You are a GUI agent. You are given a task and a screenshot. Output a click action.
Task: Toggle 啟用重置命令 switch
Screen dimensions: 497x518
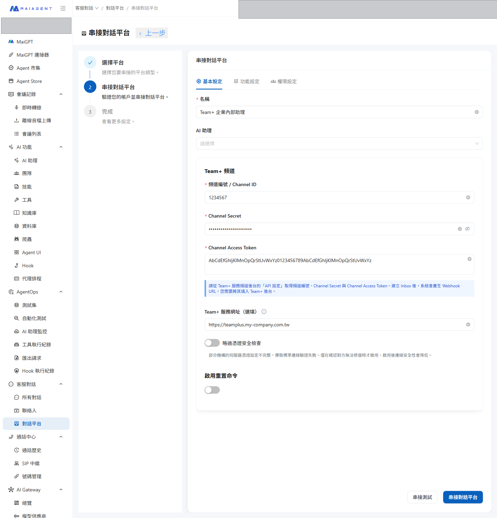[212, 390]
